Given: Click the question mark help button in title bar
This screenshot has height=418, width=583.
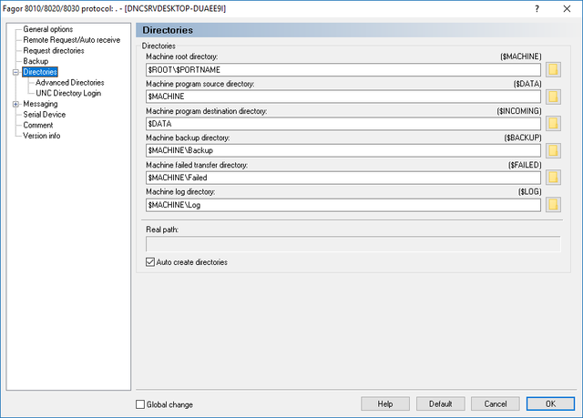Looking at the screenshot, I should point(537,8).
